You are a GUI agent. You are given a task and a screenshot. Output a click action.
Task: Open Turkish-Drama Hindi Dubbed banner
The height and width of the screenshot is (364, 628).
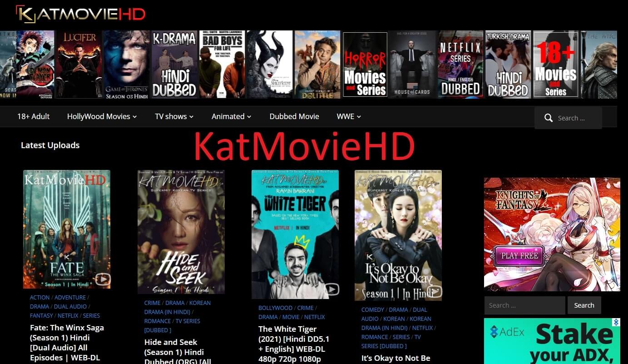pos(508,64)
